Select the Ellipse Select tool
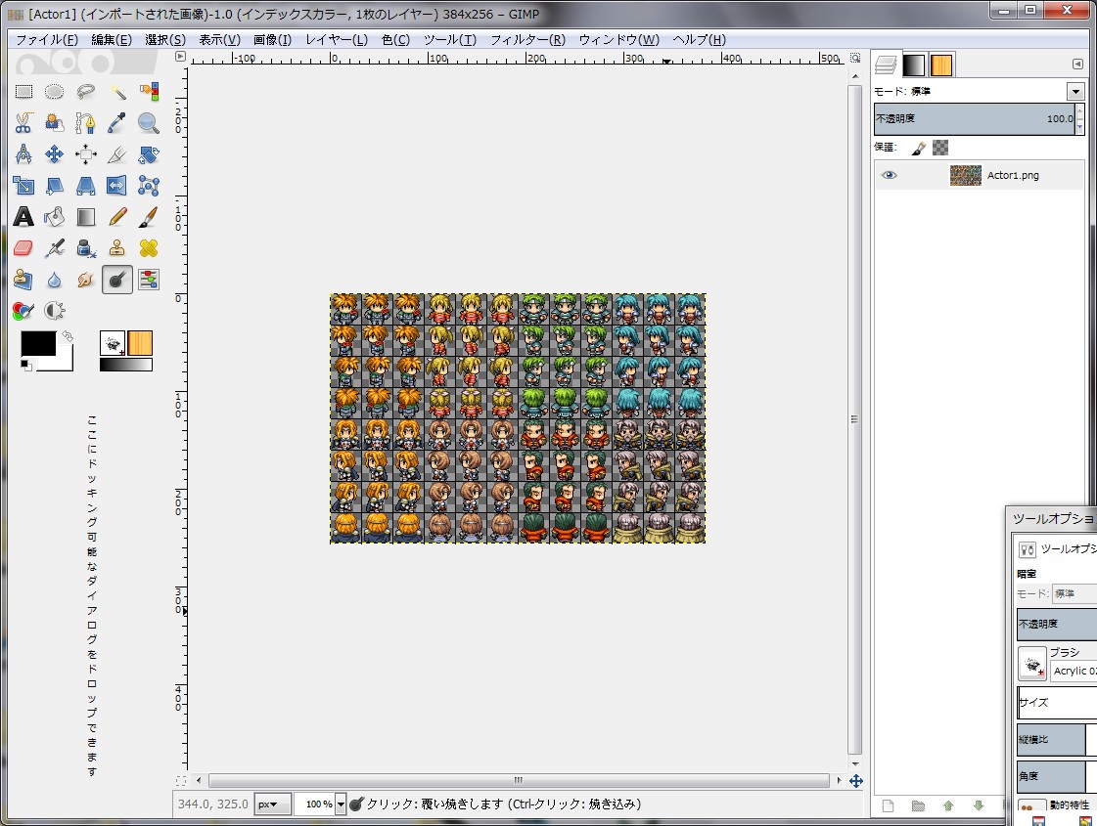The image size is (1097, 826). tap(55, 92)
